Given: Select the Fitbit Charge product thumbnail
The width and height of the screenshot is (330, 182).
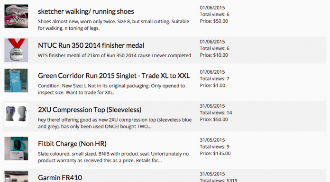Looking at the screenshot, I should click(16, 148).
